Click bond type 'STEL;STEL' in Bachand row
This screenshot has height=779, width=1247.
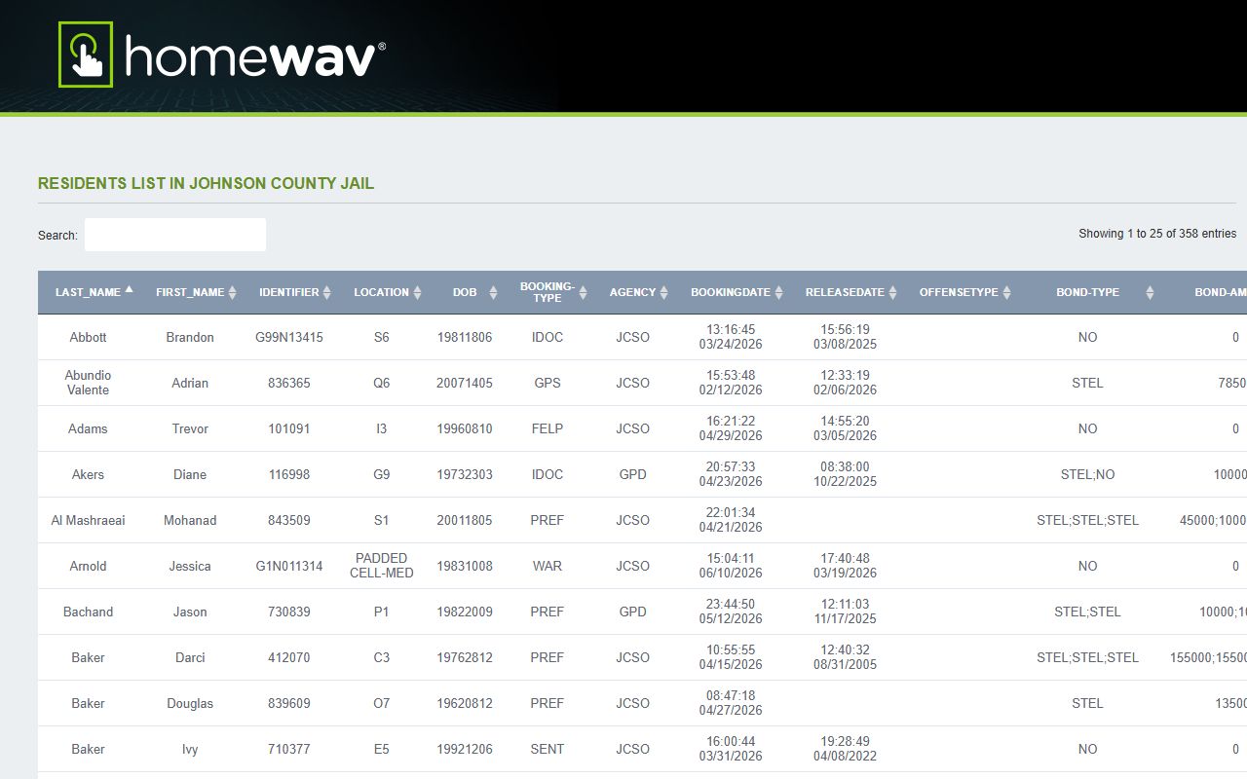point(1088,612)
